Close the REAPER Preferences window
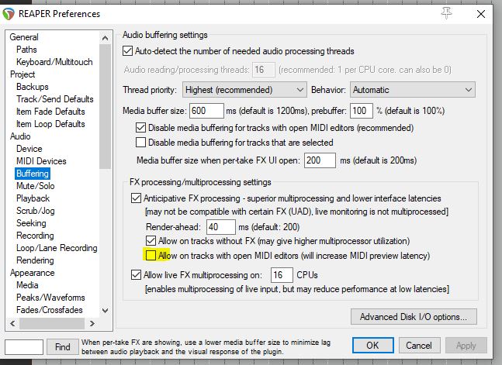This screenshot has width=502, height=365. 480,14
